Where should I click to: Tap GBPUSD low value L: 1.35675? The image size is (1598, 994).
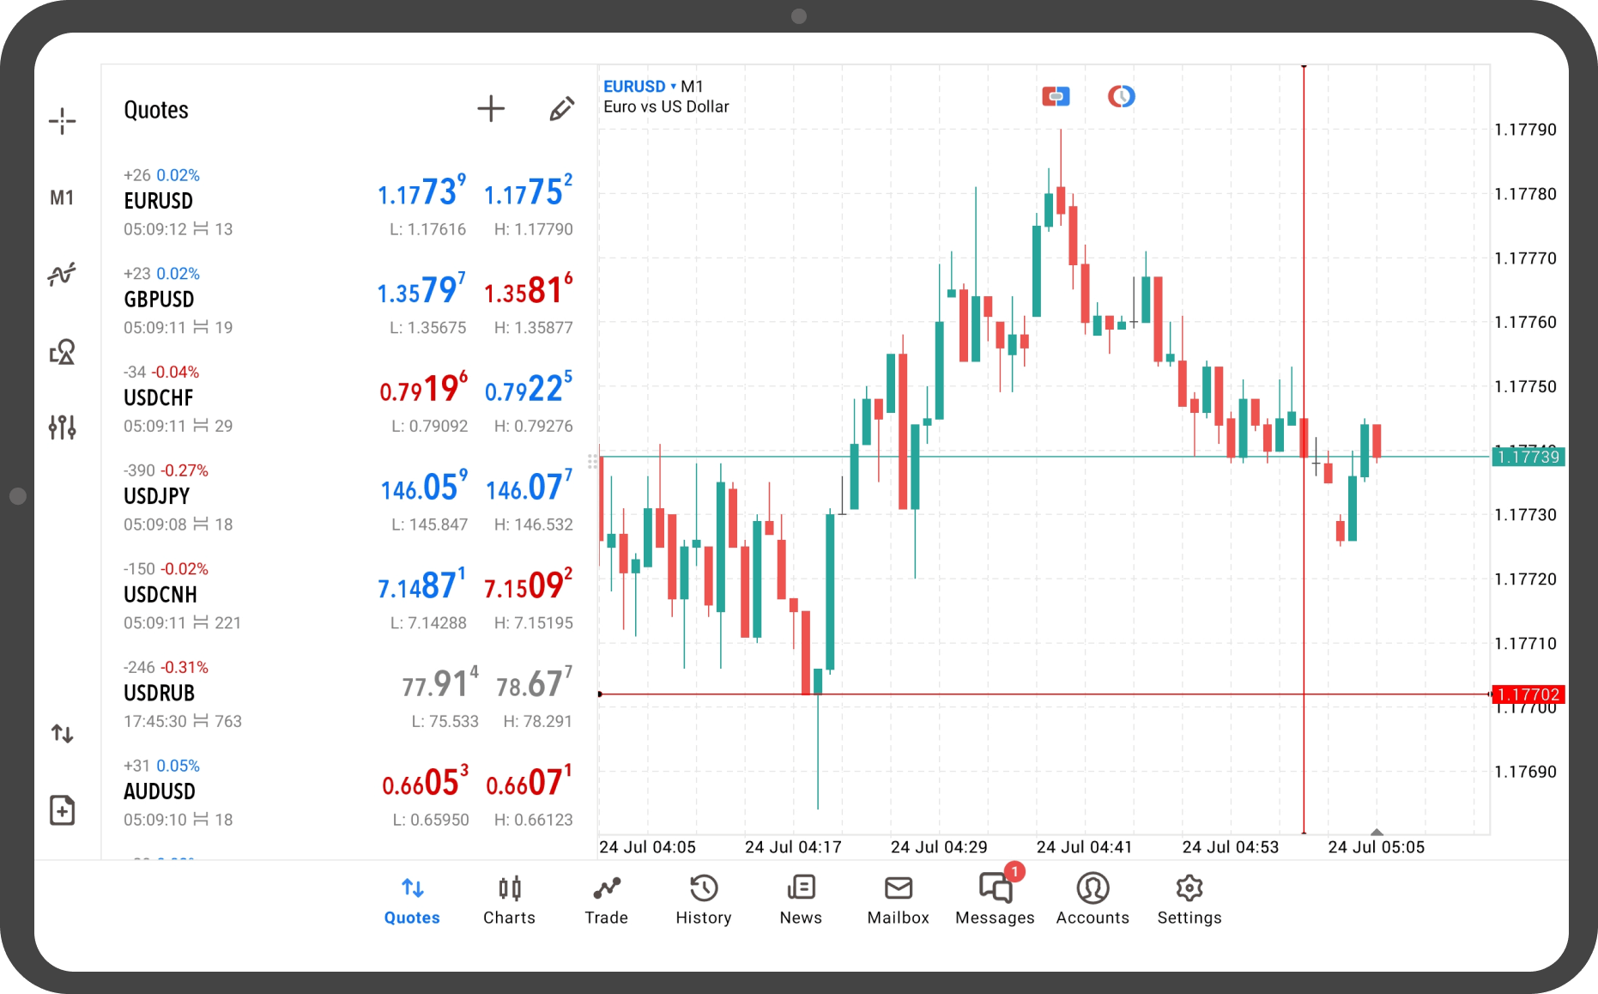click(428, 328)
